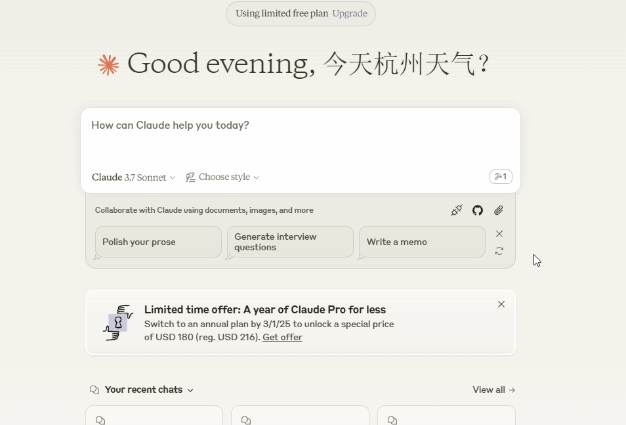Click the Claude Pro offer lock illustration
This screenshot has height=425, width=626.
click(118, 323)
